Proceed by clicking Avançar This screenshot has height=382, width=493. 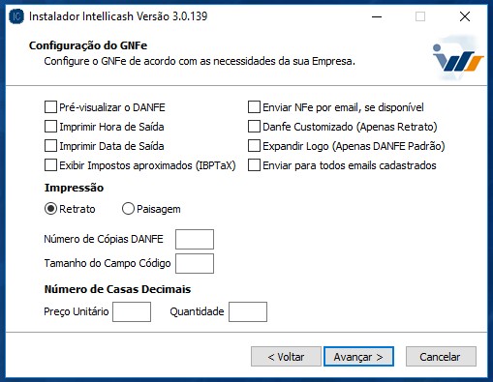click(x=358, y=357)
